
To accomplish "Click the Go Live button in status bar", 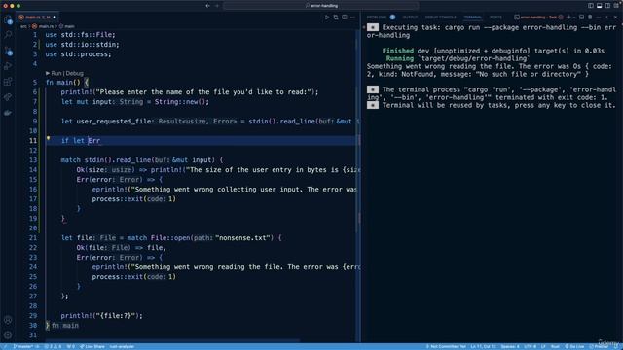I will pyautogui.click(x=574, y=346).
